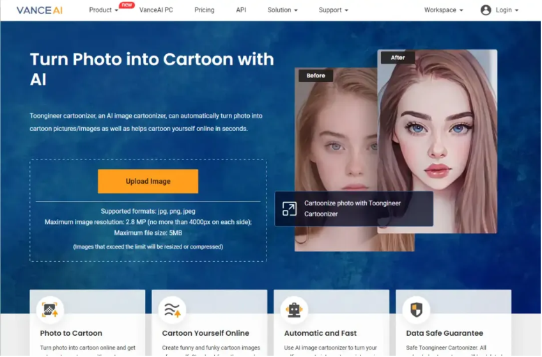Expand the Product dropdown menu

tap(104, 10)
